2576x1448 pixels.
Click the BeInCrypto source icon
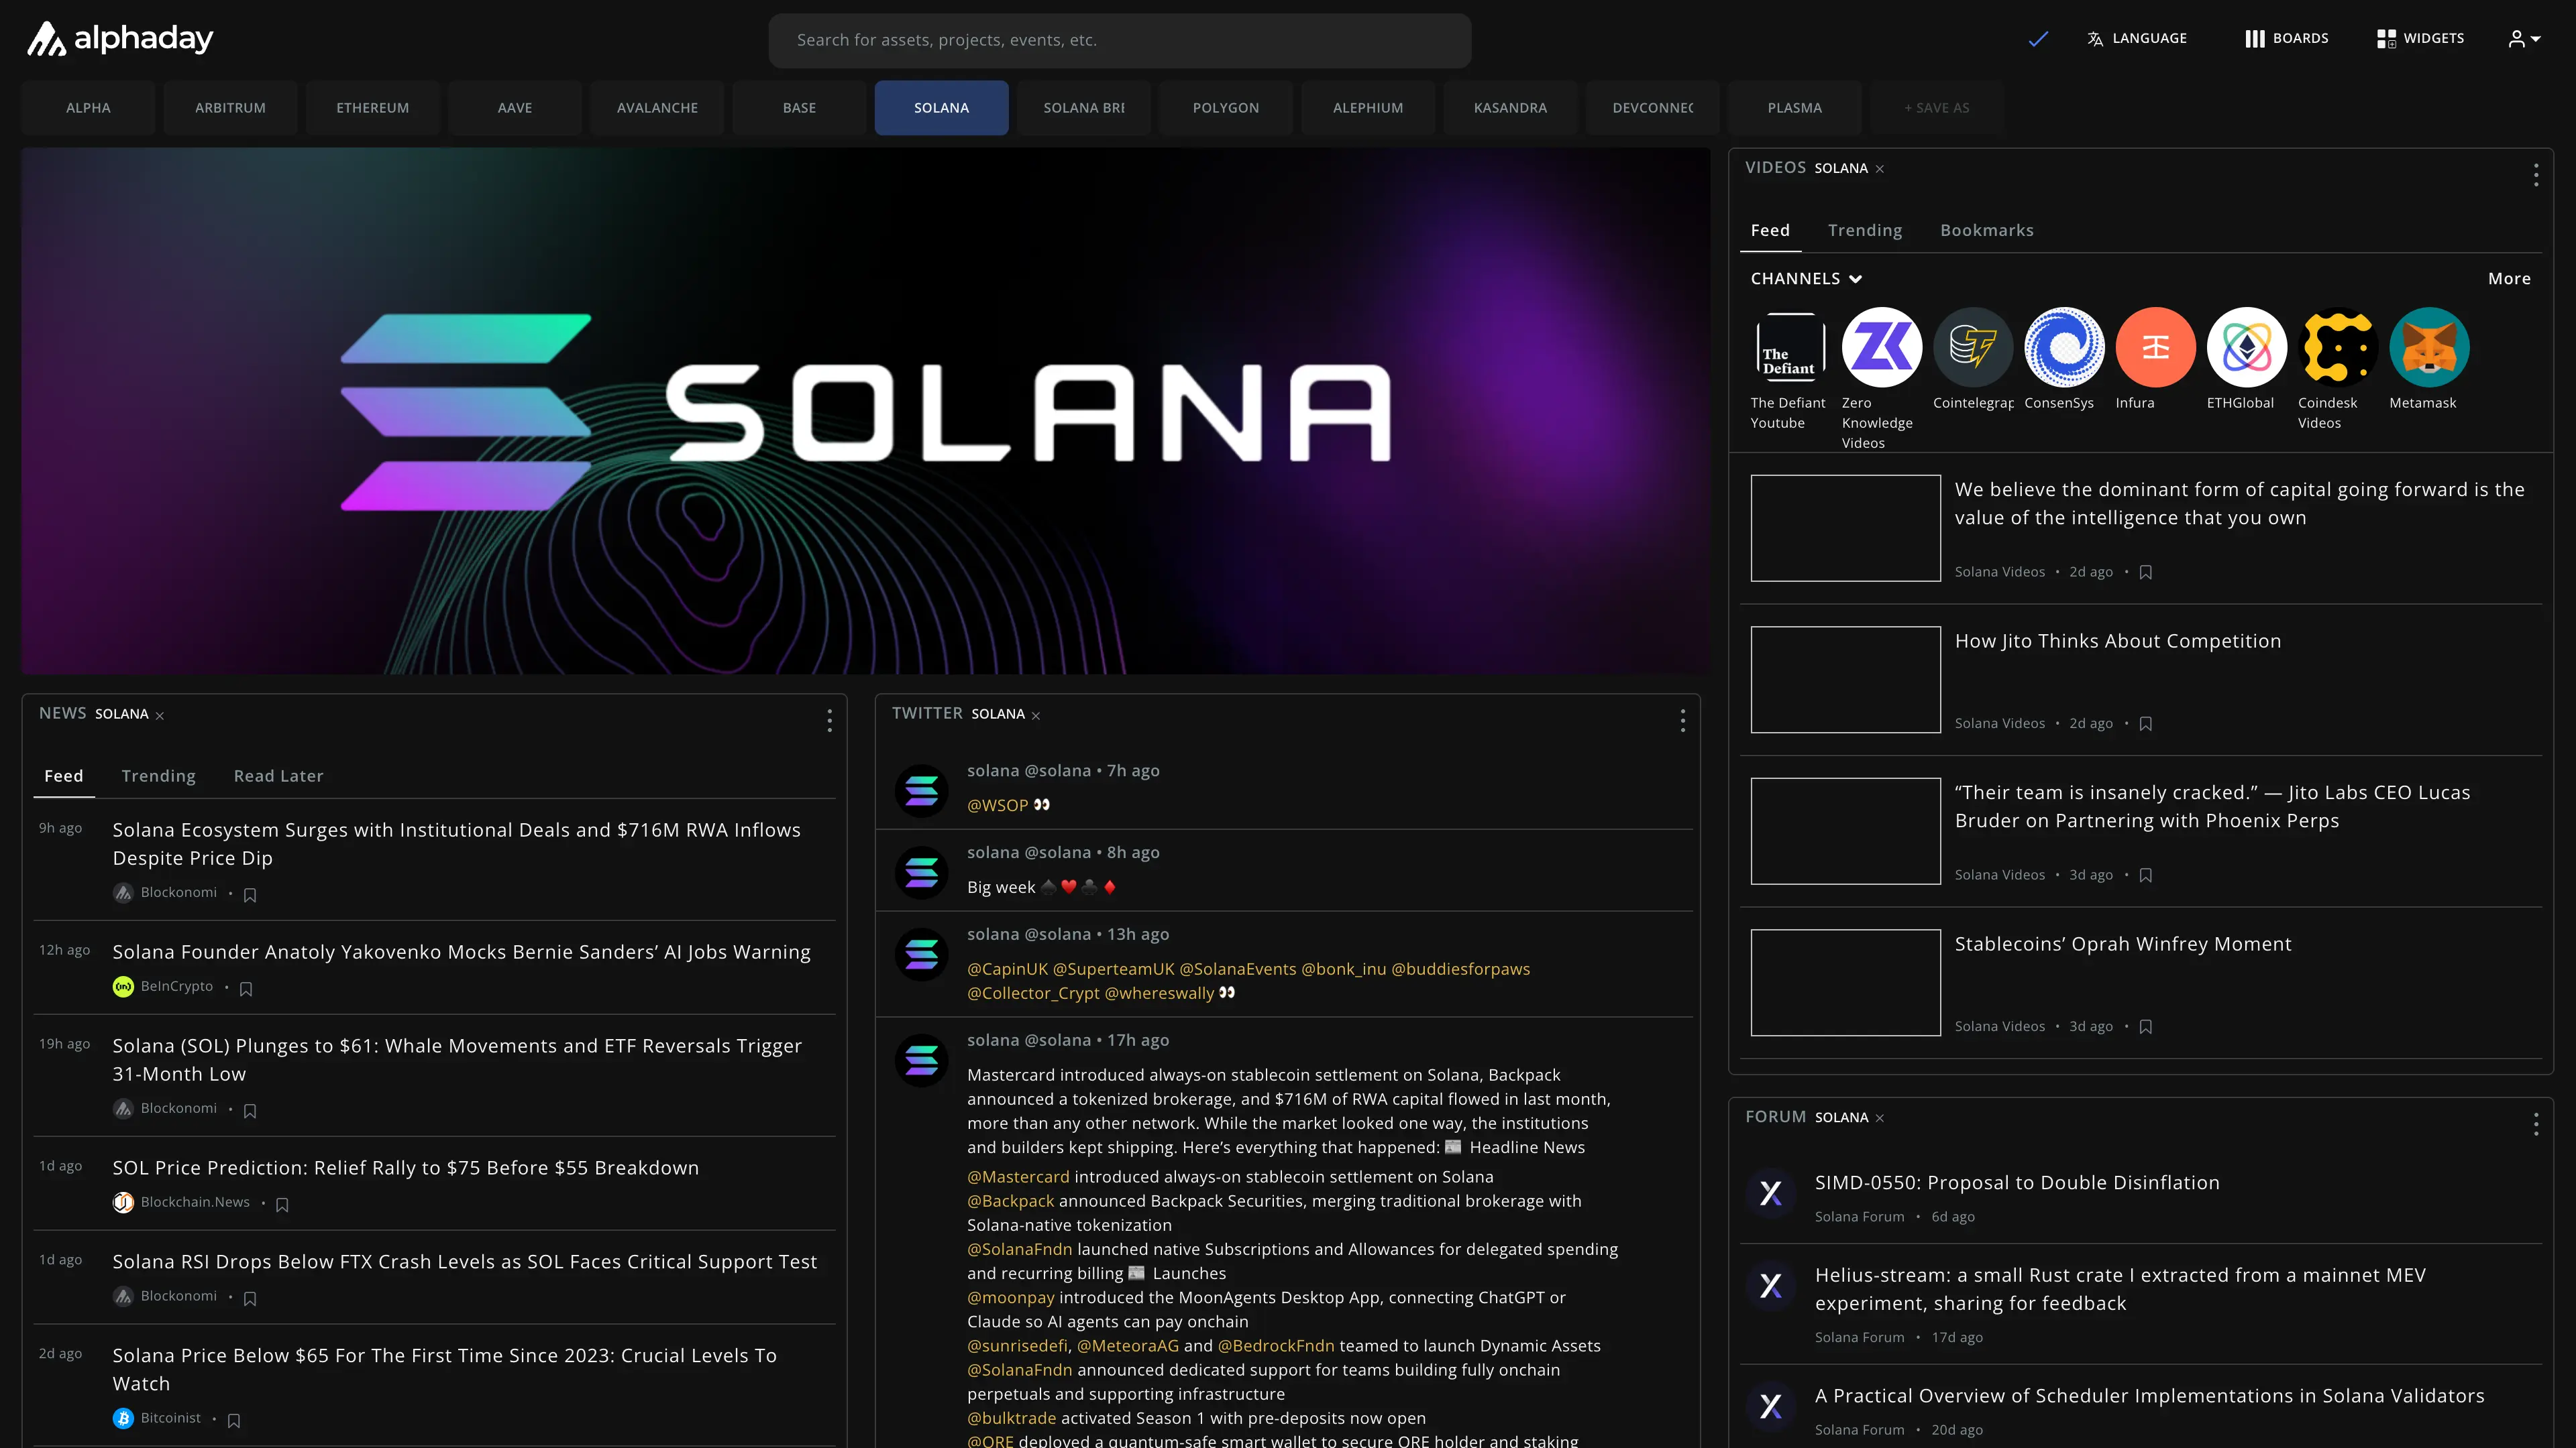123,986
